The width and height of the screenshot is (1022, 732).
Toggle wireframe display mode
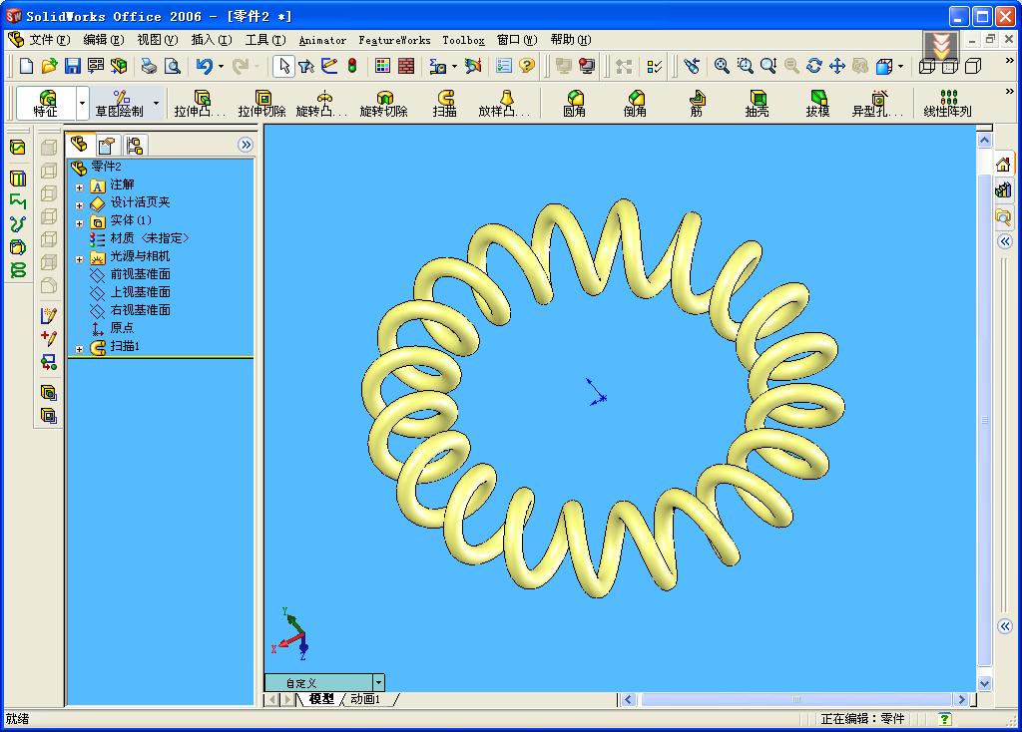pos(926,66)
